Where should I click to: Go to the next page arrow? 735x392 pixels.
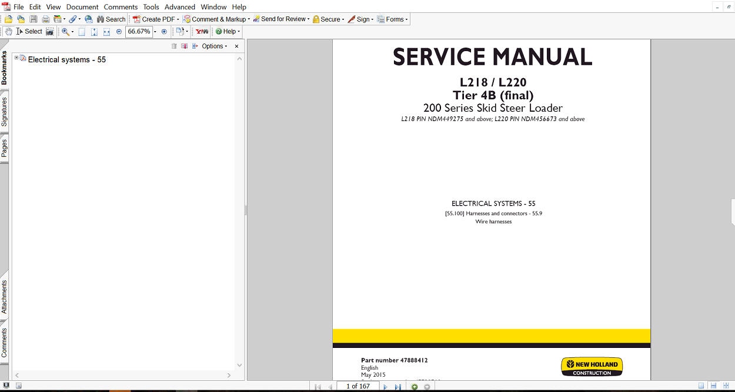coord(386,387)
